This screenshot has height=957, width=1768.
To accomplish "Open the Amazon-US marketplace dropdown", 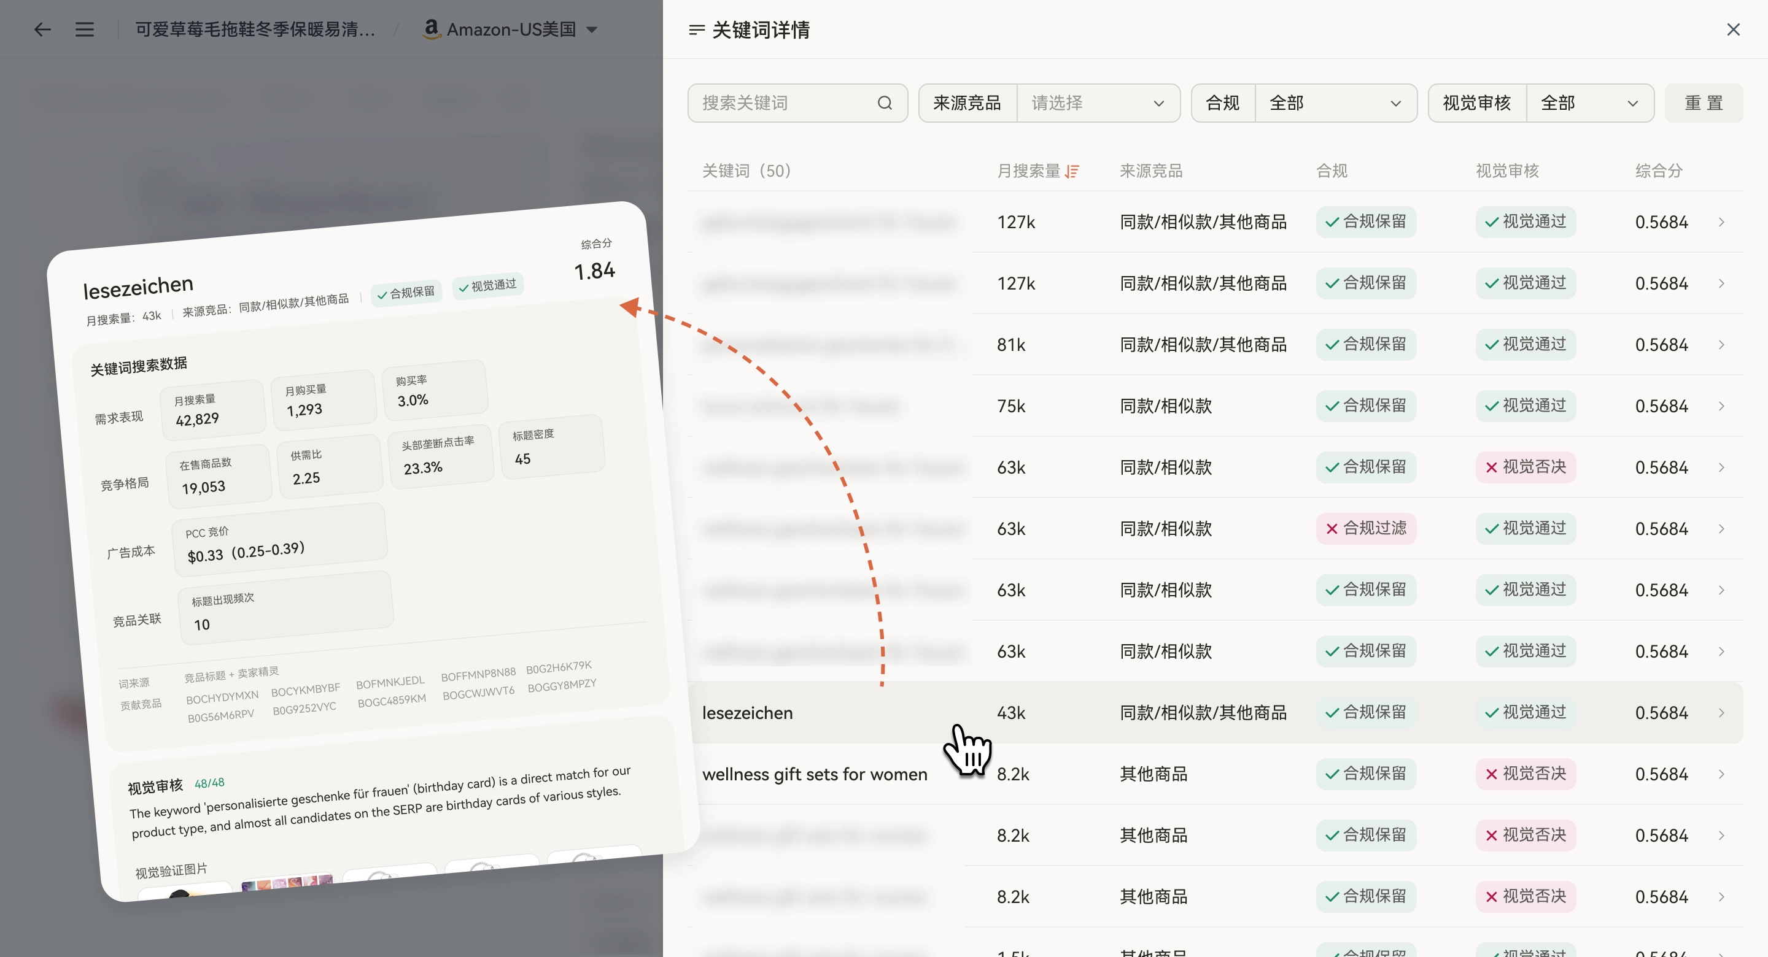I will [x=511, y=29].
